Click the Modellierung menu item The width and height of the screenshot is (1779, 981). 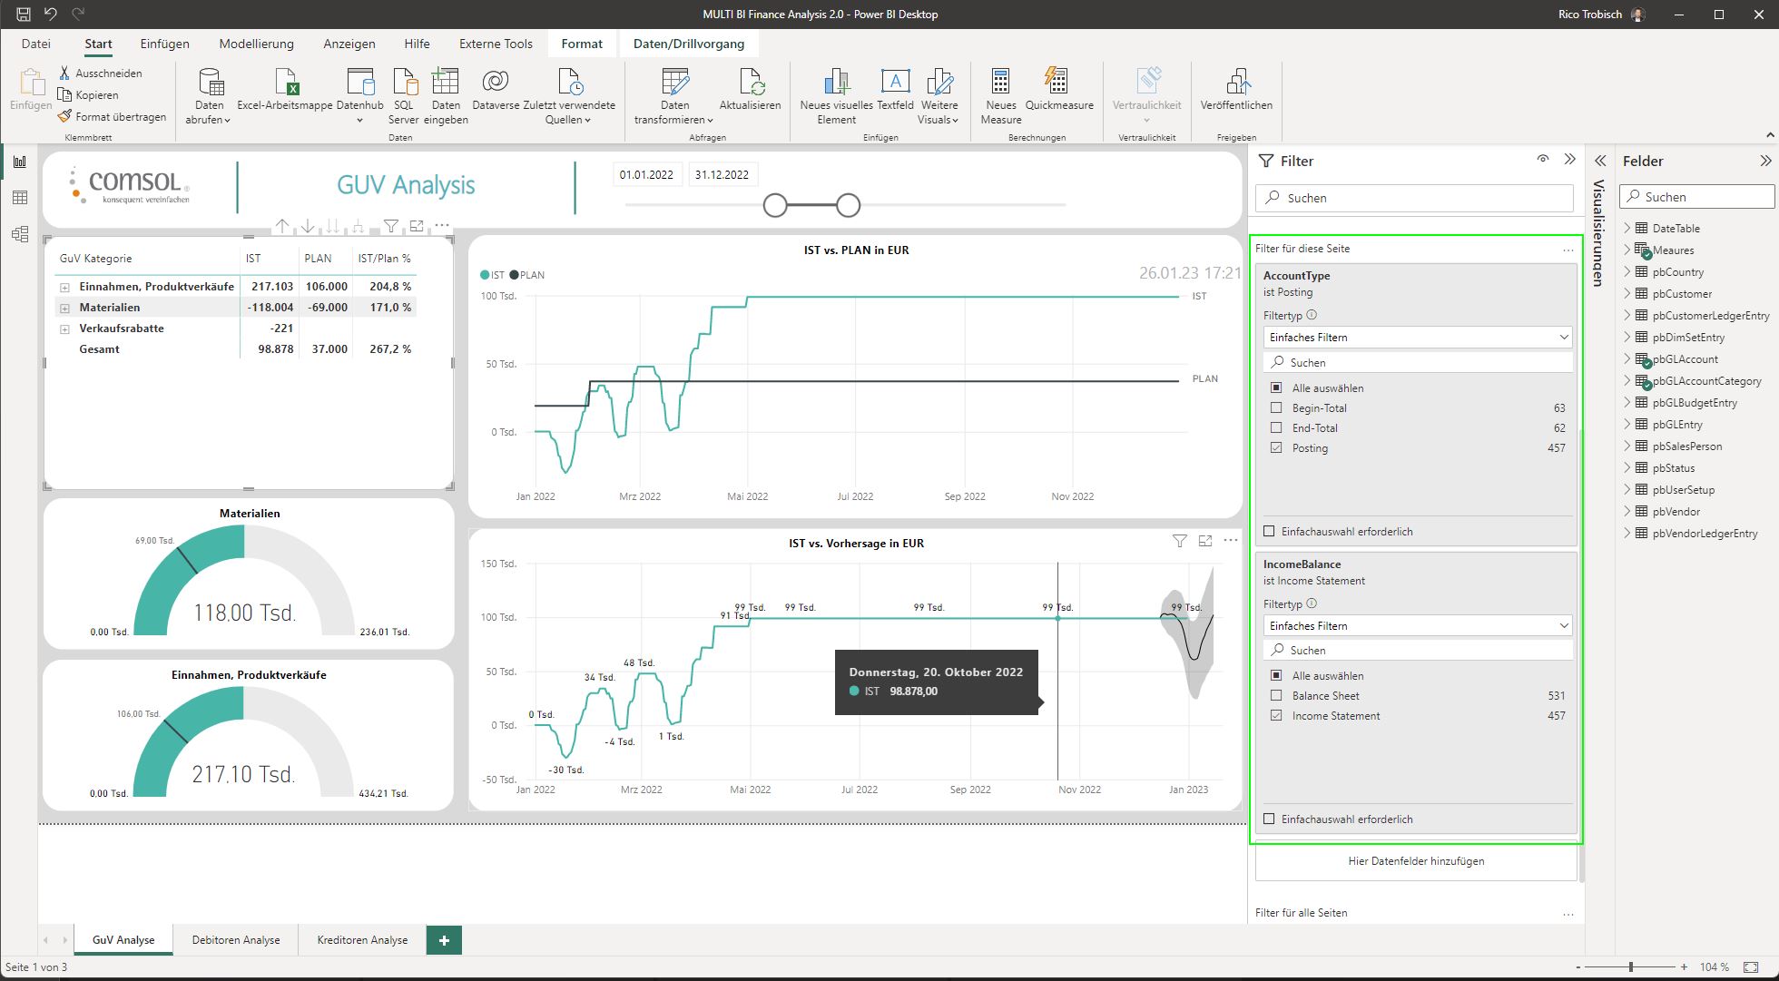pos(253,43)
